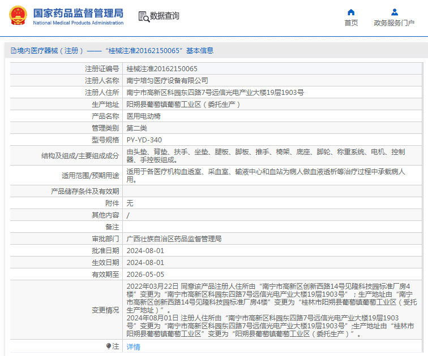This screenshot has width=428, height=356.
Task: Click the 产品储存条件及有效期 label
Action: (x=85, y=192)
